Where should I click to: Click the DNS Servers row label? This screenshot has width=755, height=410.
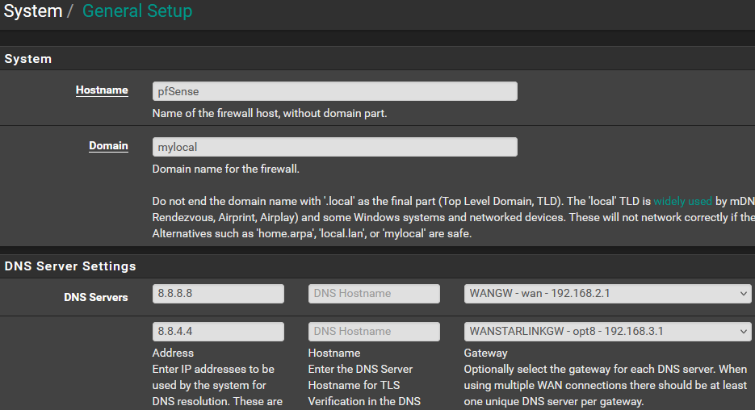coord(95,297)
